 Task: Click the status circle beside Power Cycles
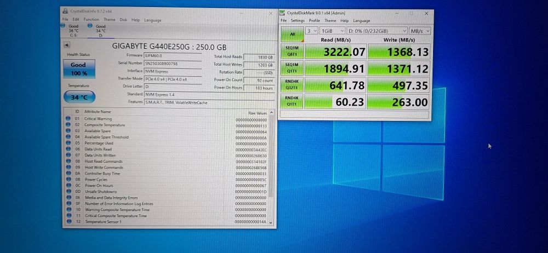click(68, 179)
